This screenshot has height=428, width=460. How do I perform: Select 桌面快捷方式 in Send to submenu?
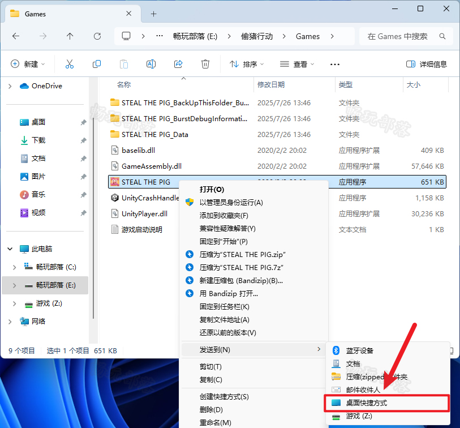387,403
